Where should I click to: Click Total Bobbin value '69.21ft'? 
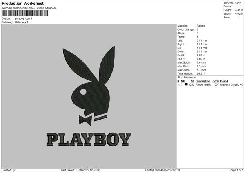(201, 73)
